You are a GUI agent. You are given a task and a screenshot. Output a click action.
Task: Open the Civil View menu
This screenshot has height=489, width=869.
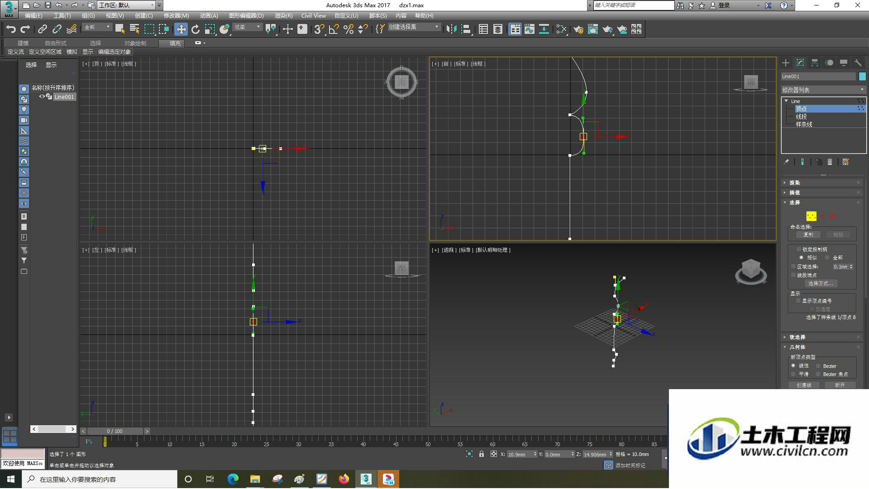pos(314,16)
